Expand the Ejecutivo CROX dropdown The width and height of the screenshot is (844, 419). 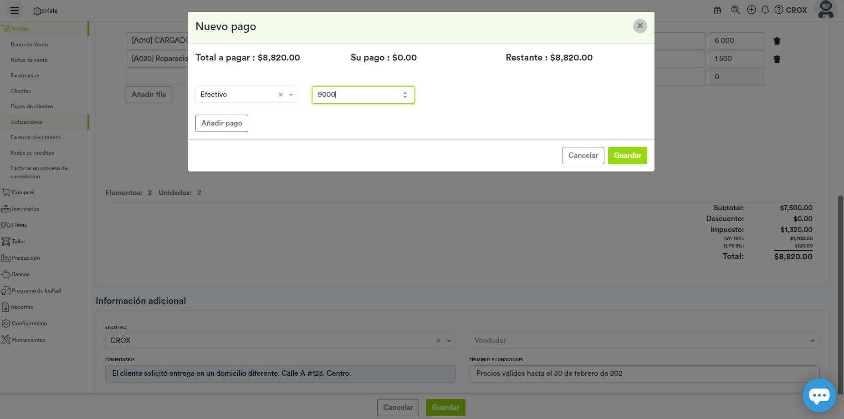pos(449,341)
